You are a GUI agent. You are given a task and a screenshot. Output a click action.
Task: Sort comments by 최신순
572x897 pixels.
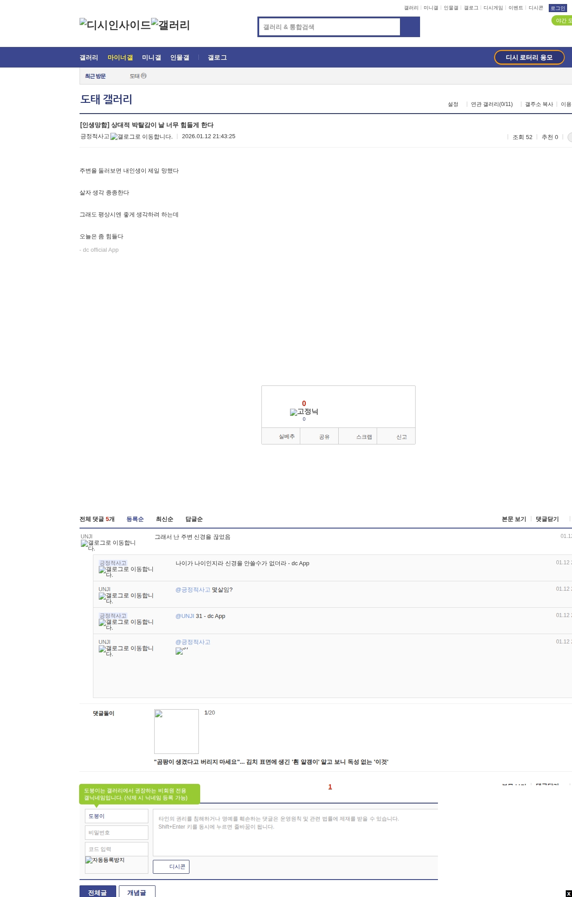[164, 519]
